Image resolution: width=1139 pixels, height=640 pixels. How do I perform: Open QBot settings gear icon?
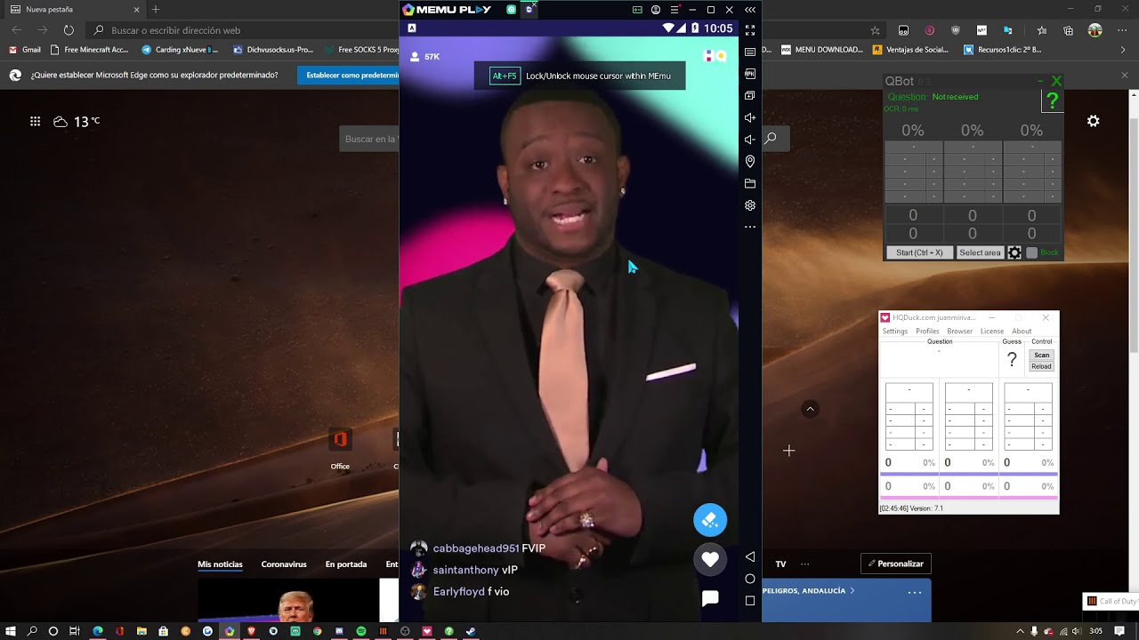1014,252
